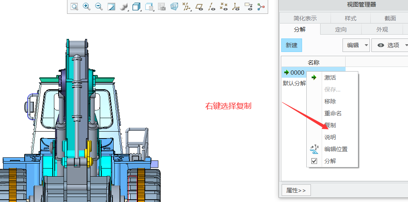The height and width of the screenshot is (202, 408).
Task: Click the 新建 button
Action: point(291,45)
